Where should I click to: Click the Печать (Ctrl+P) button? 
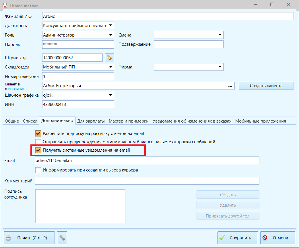pos(29,238)
